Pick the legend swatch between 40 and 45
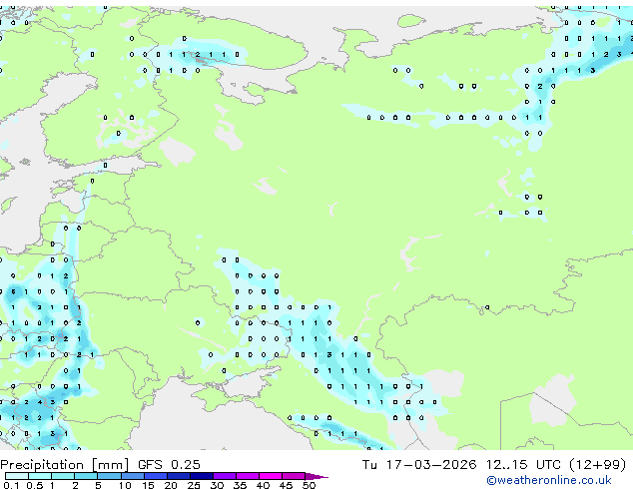The width and height of the screenshot is (633, 489). coord(271,476)
